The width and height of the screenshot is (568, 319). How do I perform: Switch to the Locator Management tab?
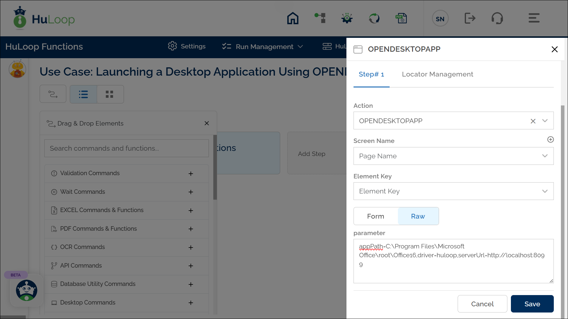tap(437, 74)
